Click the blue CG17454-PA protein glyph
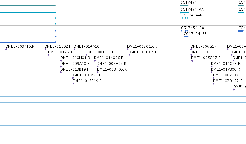Viewport: 246px width, 144px height. [x=185, y=31]
